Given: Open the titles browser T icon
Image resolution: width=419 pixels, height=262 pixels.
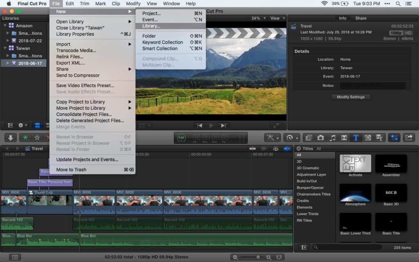Looking at the screenshot, I should pyautogui.click(x=356, y=138).
